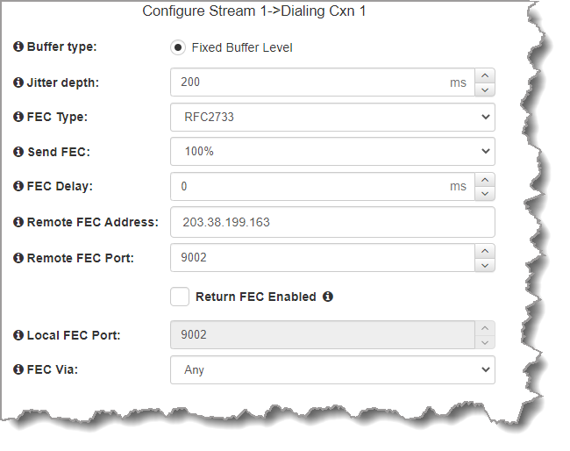The height and width of the screenshot is (451, 570).
Task: Click info icon next to FEC Via
Action: [19, 369]
